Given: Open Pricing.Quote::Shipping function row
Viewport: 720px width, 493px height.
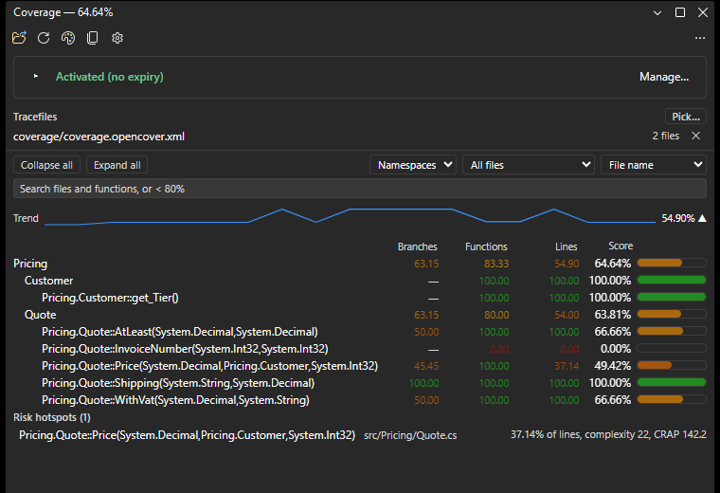Looking at the screenshot, I should coord(360,383).
